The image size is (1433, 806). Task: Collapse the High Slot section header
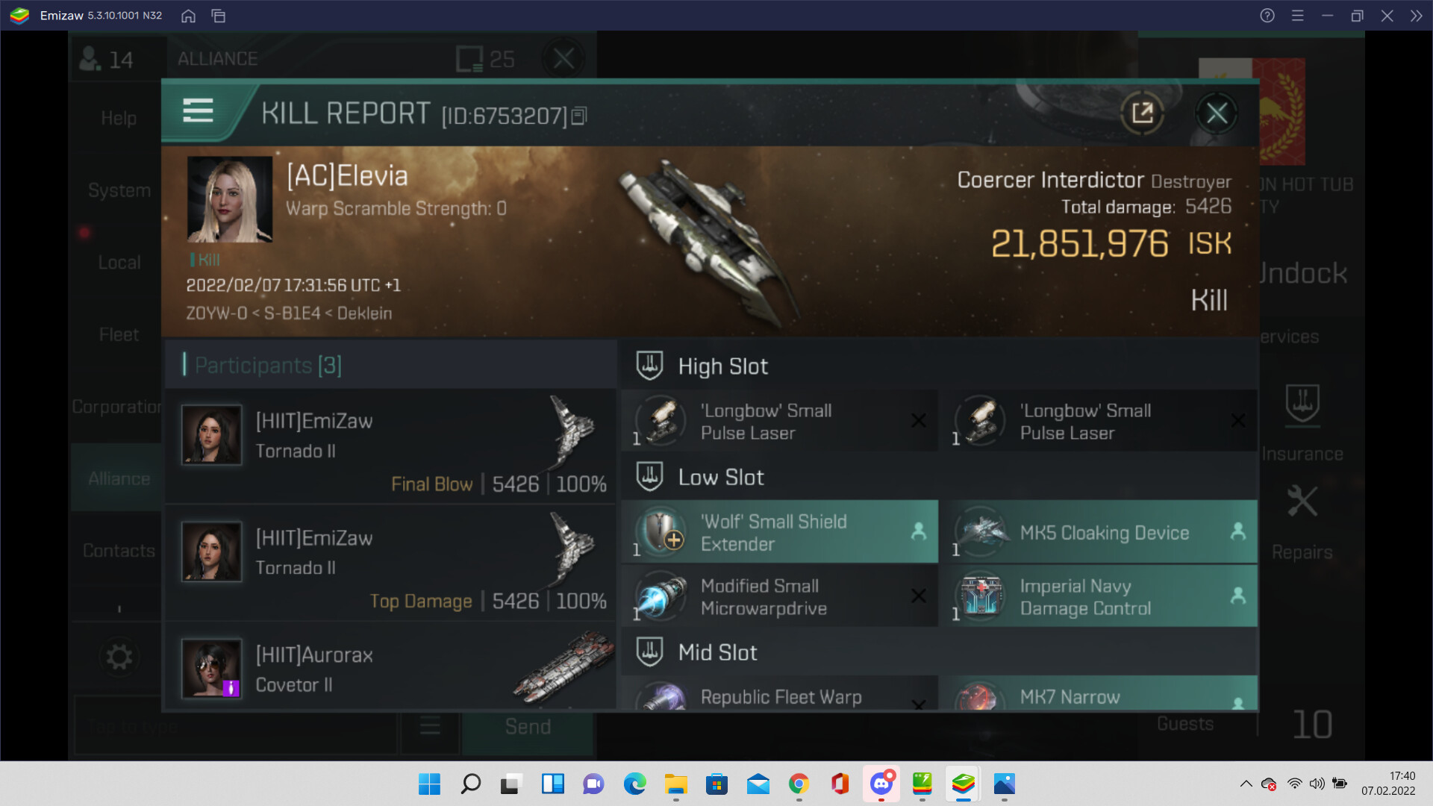coord(722,366)
